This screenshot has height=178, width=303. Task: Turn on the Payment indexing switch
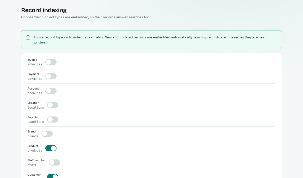(x=51, y=76)
